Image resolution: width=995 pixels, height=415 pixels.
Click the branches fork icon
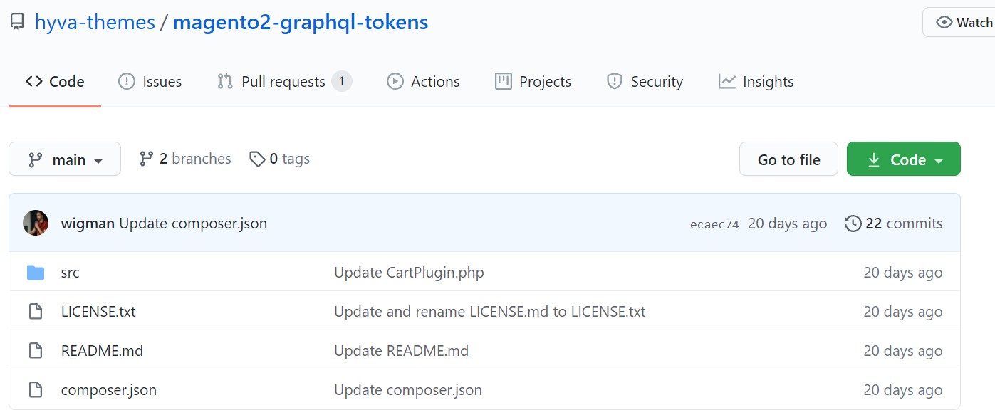click(147, 159)
